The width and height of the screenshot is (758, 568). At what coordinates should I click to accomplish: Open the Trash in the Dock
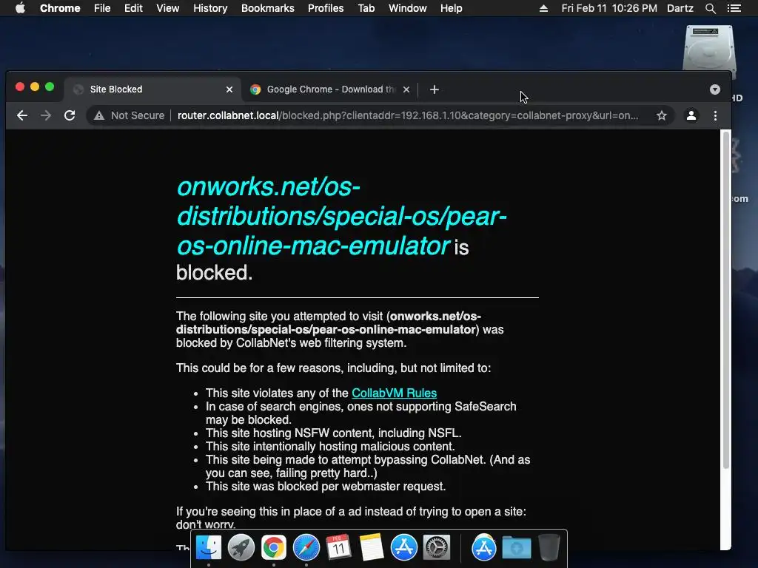tap(549, 548)
